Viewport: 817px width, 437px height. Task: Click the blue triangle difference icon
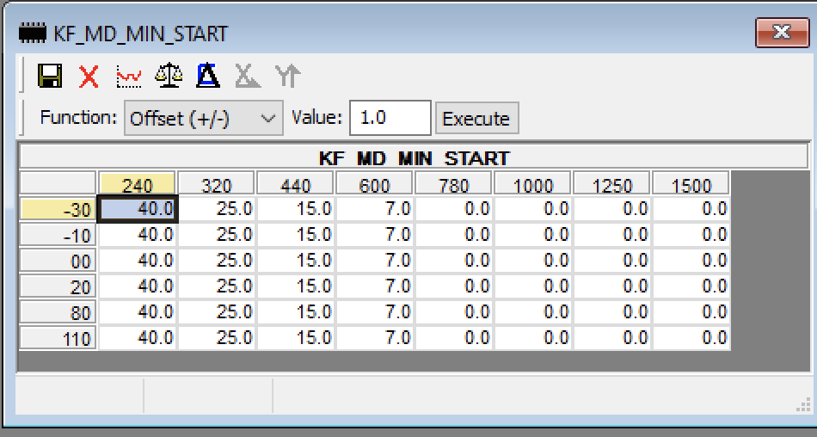pyautogui.click(x=208, y=77)
